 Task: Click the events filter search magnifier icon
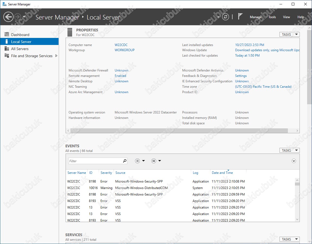pyautogui.click(x=125, y=161)
